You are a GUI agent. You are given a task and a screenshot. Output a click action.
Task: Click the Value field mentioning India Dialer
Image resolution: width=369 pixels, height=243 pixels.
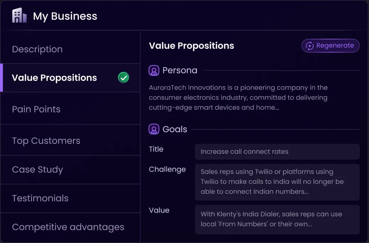[x=277, y=220]
